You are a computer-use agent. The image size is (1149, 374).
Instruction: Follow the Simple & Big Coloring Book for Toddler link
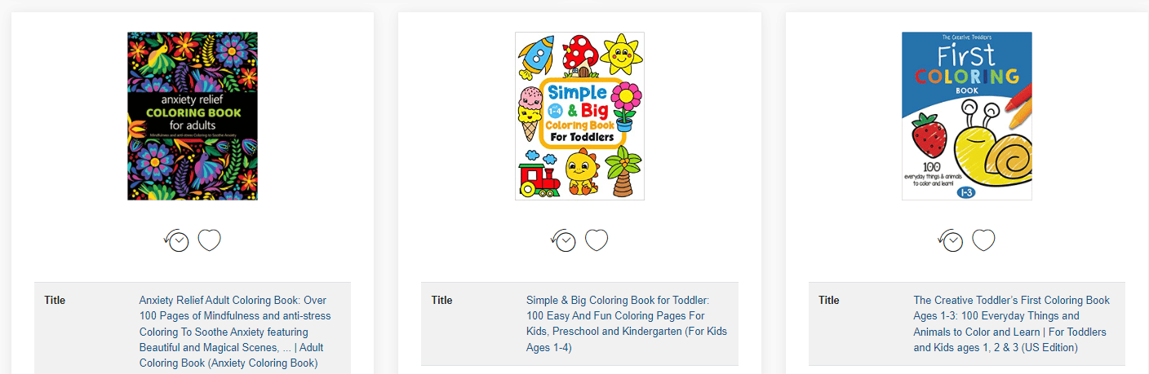coord(627,323)
